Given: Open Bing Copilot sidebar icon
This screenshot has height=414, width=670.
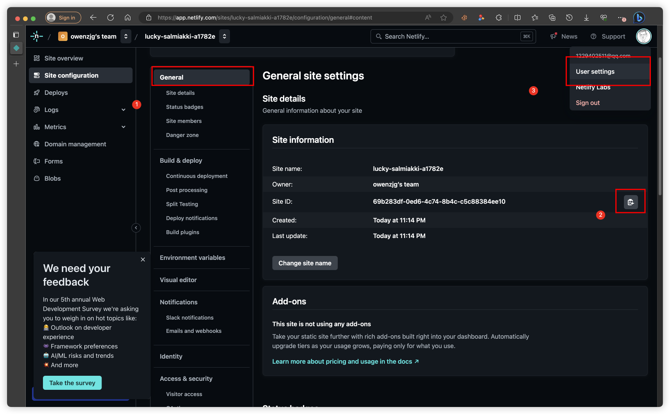Looking at the screenshot, I should click(x=639, y=18).
